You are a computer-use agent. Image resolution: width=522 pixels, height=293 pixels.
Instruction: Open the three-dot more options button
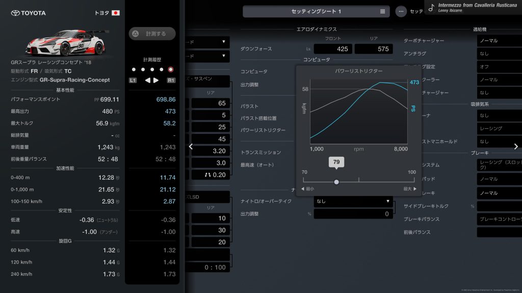pyautogui.click(x=401, y=11)
